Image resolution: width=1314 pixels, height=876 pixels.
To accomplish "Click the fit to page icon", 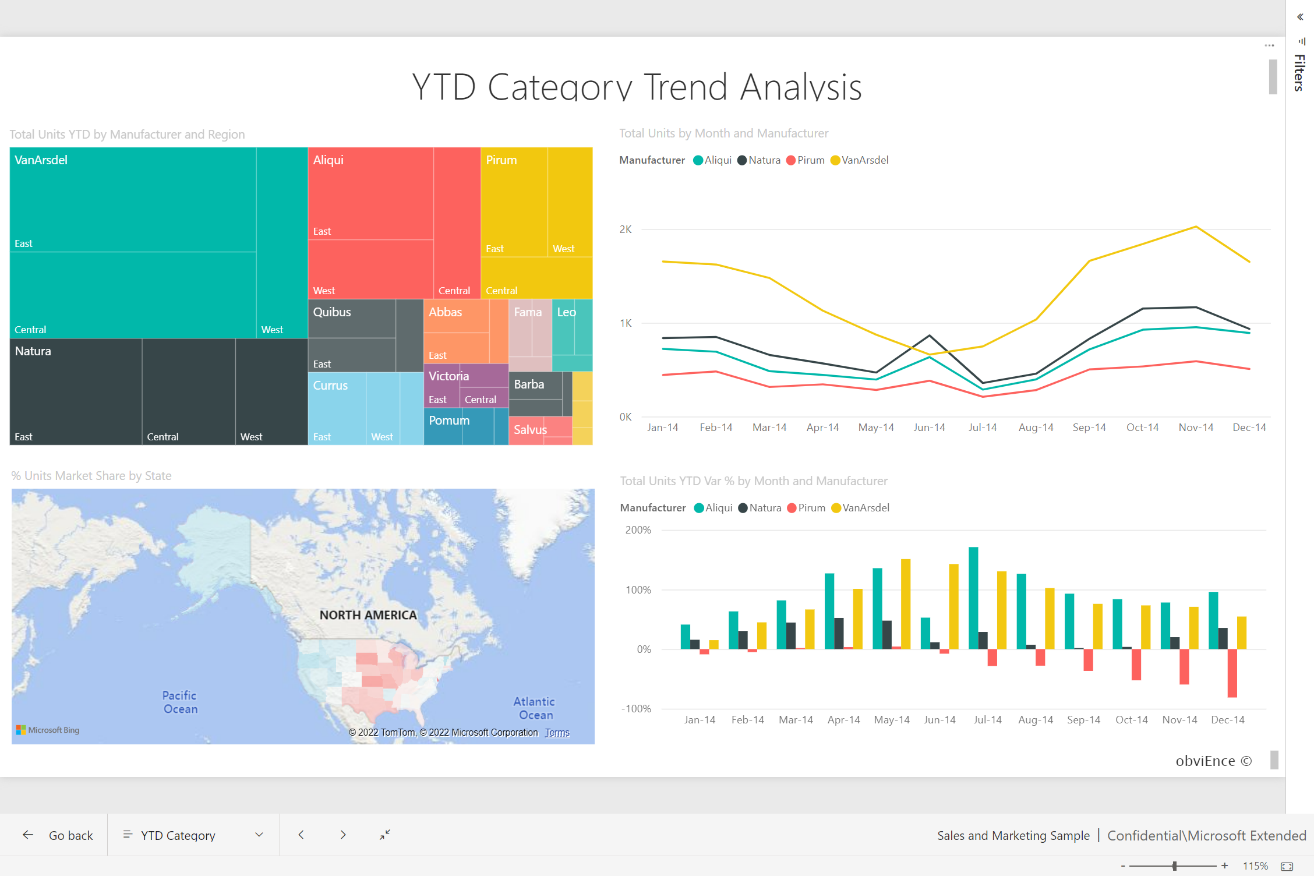I will click(x=1287, y=867).
